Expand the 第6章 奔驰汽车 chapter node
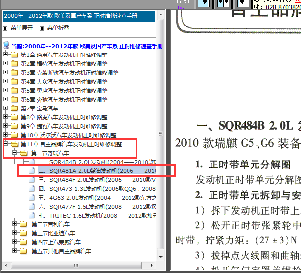301x273 pixels. (5, 99)
